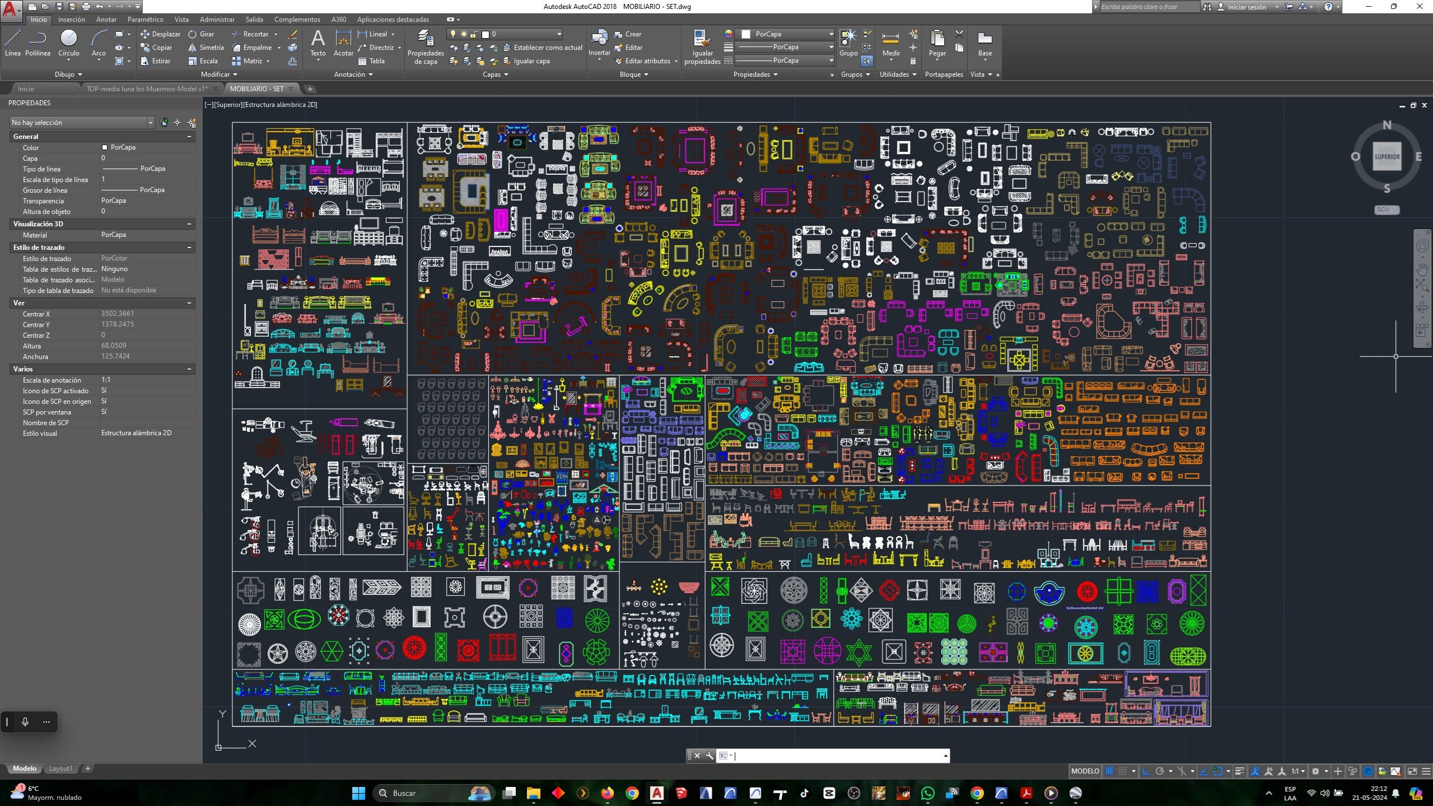Image resolution: width=1433 pixels, height=806 pixels.
Task: Open the PorCapa object color dropdown
Action: tap(830, 34)
